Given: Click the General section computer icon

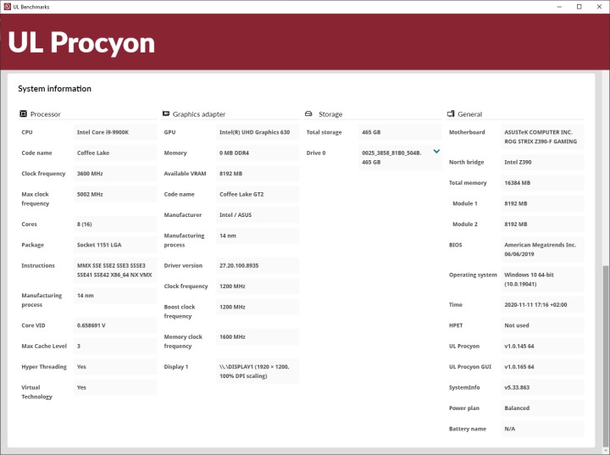Looking at the screenshot, I should coord(451,114).
